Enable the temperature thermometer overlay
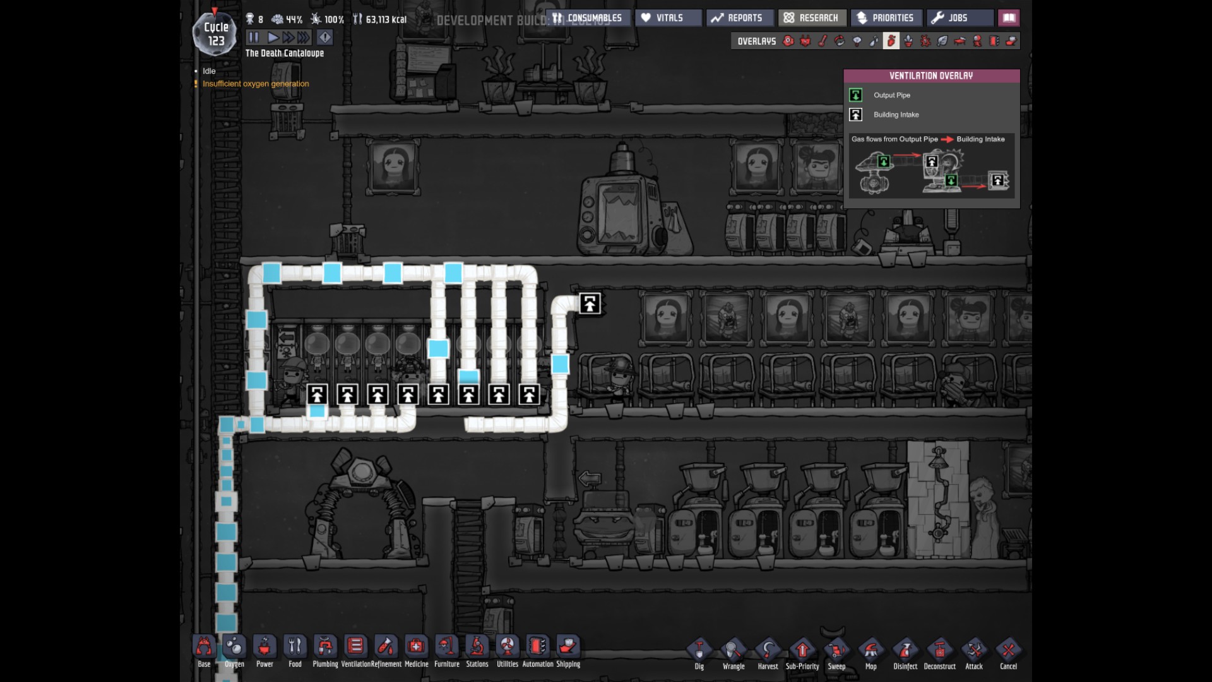 [x=823, y=41]
